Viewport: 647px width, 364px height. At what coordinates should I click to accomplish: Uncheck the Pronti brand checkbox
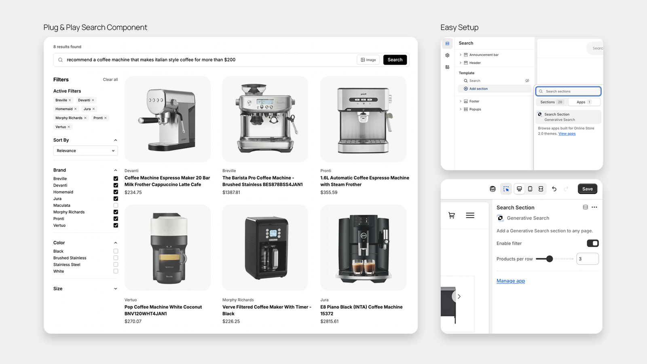(x=116, y=219)
